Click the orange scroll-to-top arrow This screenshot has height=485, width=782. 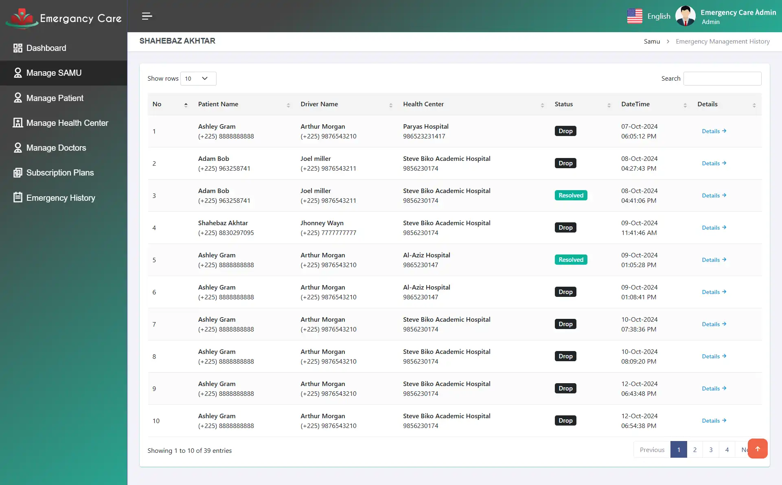758,448
